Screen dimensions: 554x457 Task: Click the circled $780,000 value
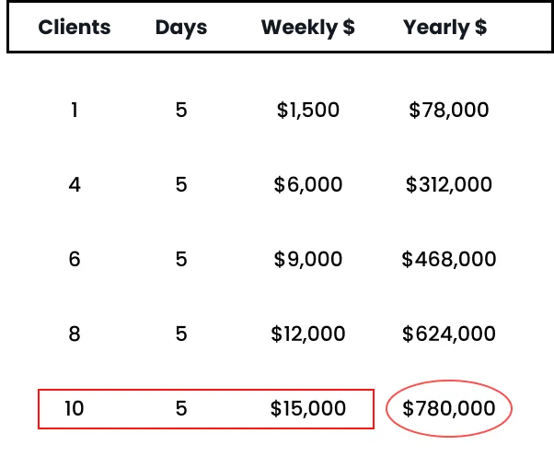448,409
